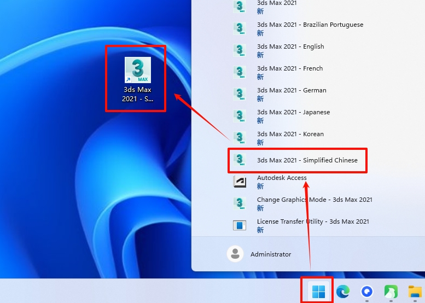Click the Change Graphics Mode icon
The height and width of the screenshot is (303, 425).
(x=240, y=203)
